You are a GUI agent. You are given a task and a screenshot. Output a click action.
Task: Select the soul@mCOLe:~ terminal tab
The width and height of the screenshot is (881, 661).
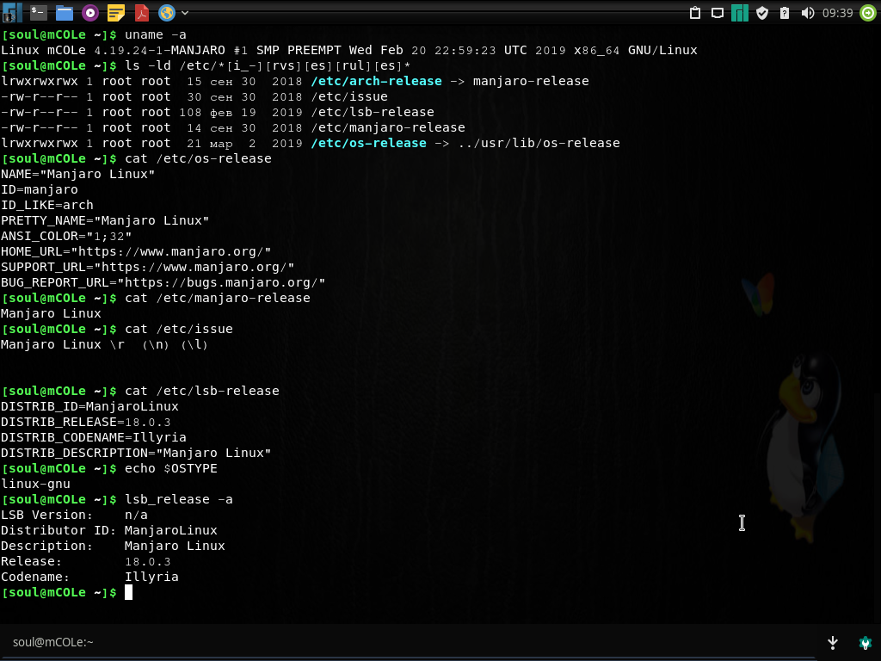(52, 642)
